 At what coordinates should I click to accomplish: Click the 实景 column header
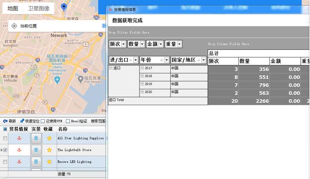click(x=36, y=129)
